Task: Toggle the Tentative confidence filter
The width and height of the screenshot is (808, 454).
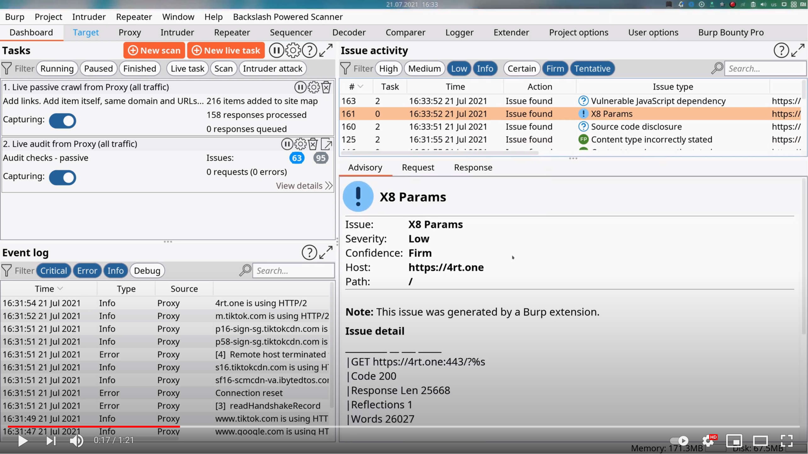Action: (x=592, y=68)
